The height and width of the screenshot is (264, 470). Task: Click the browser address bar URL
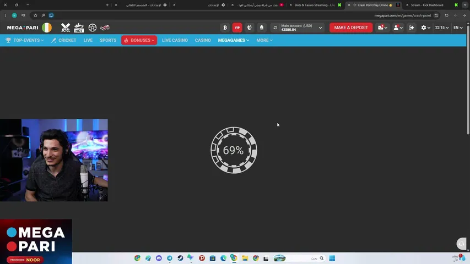(x=402, y=15)
